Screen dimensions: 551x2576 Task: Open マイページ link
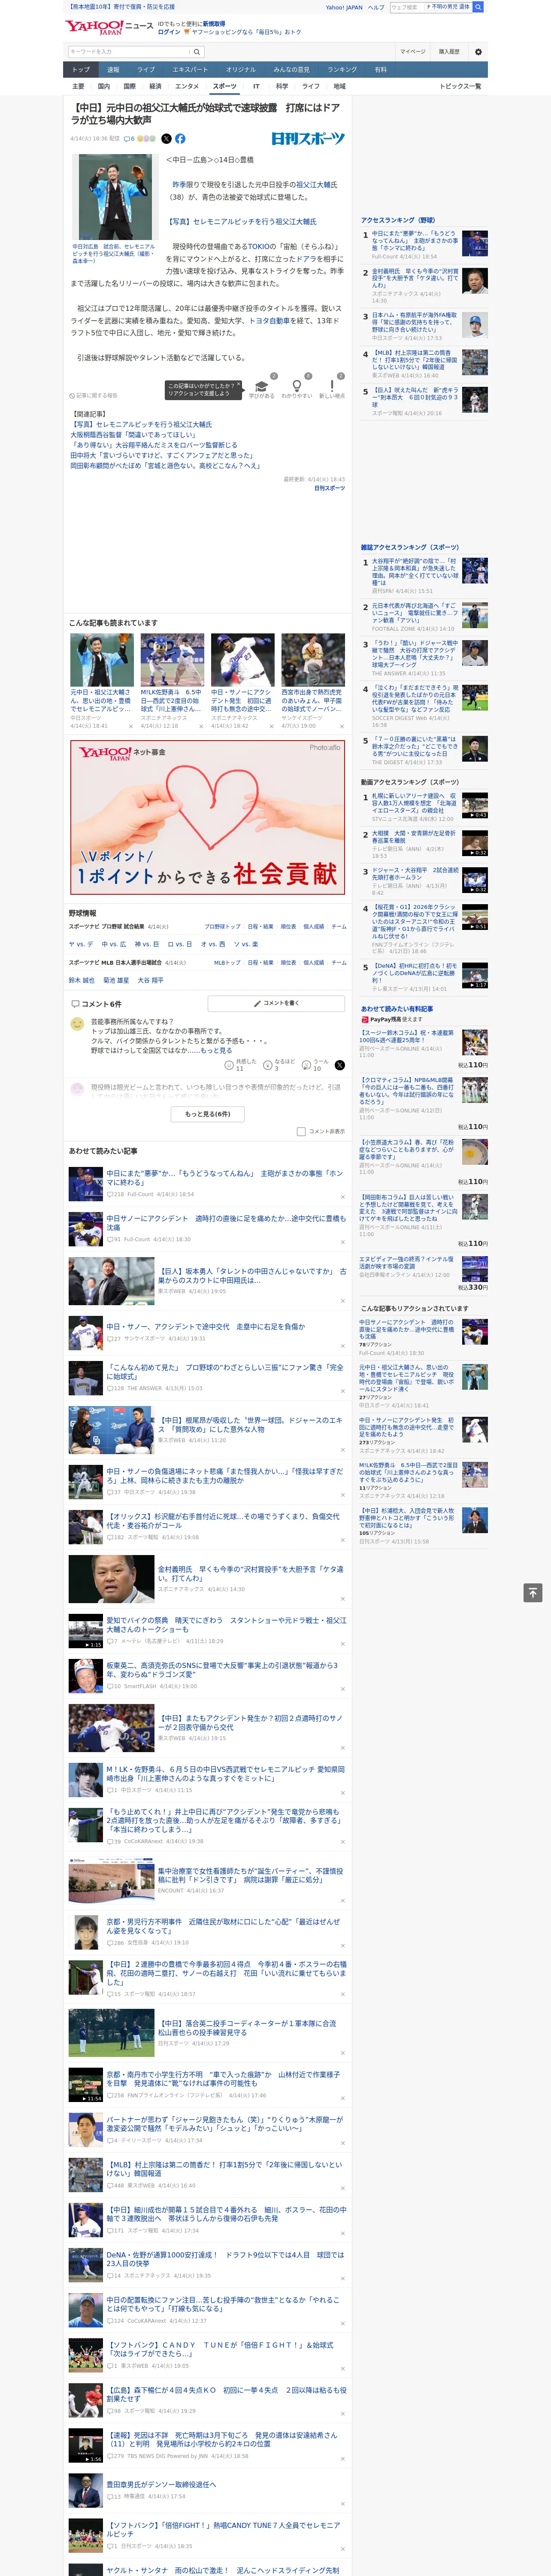point(413,52)
